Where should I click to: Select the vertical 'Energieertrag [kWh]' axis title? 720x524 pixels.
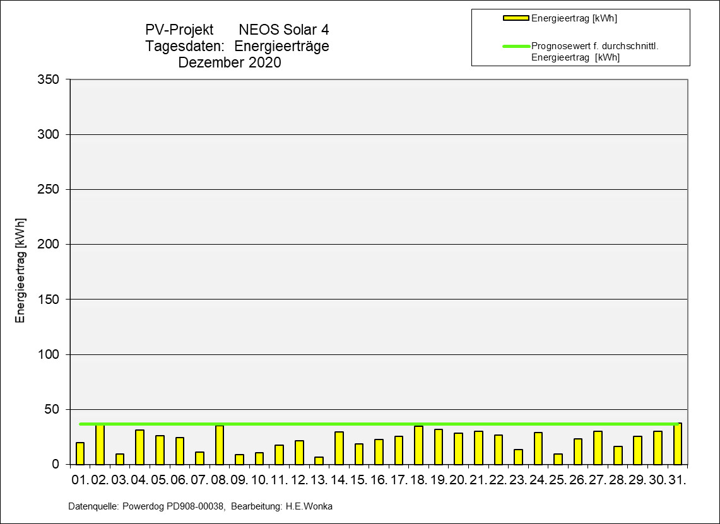pos(20,271)
